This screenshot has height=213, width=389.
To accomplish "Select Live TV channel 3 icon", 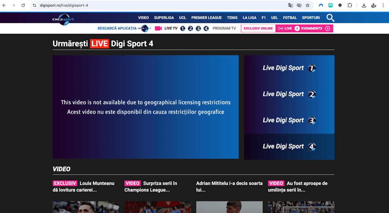I will (x=198, y=28).
